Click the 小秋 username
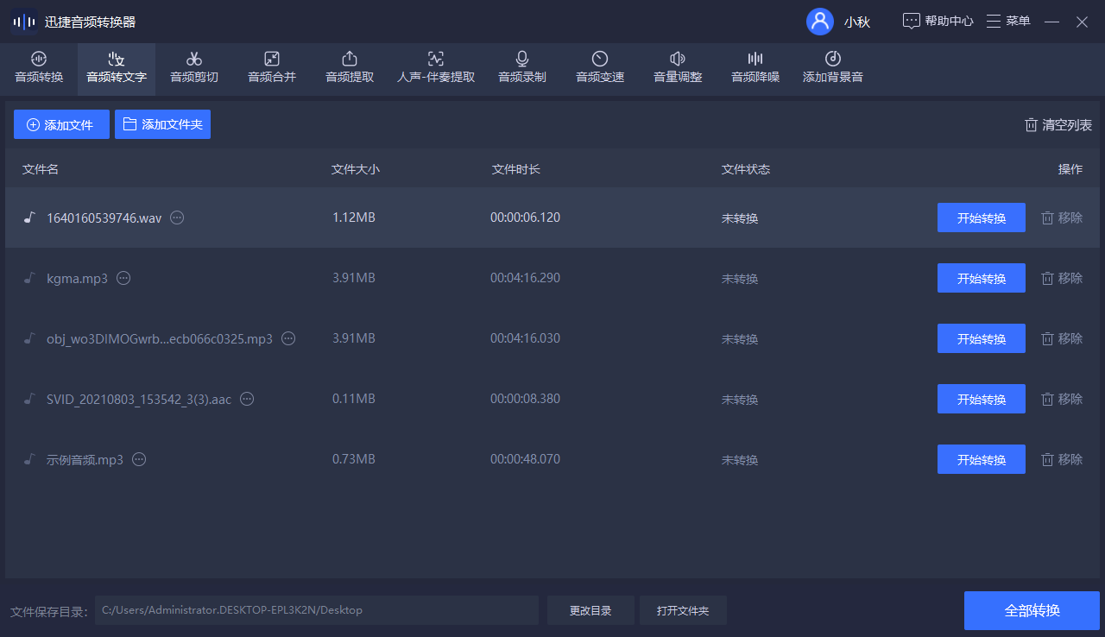The image size is (1105, 637). [857, 22]
